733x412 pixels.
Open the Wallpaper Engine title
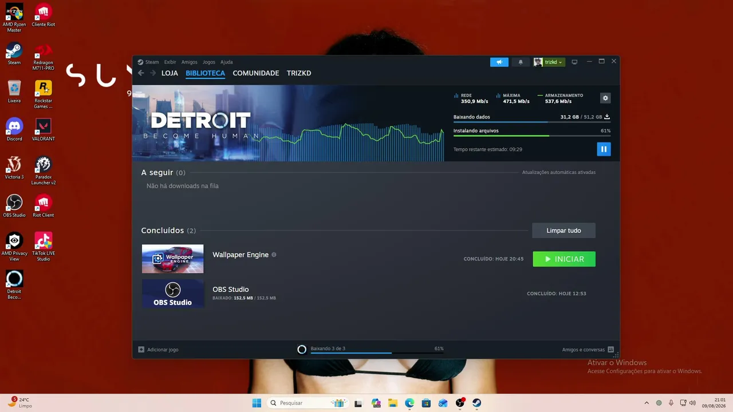(x=241, y=255)
